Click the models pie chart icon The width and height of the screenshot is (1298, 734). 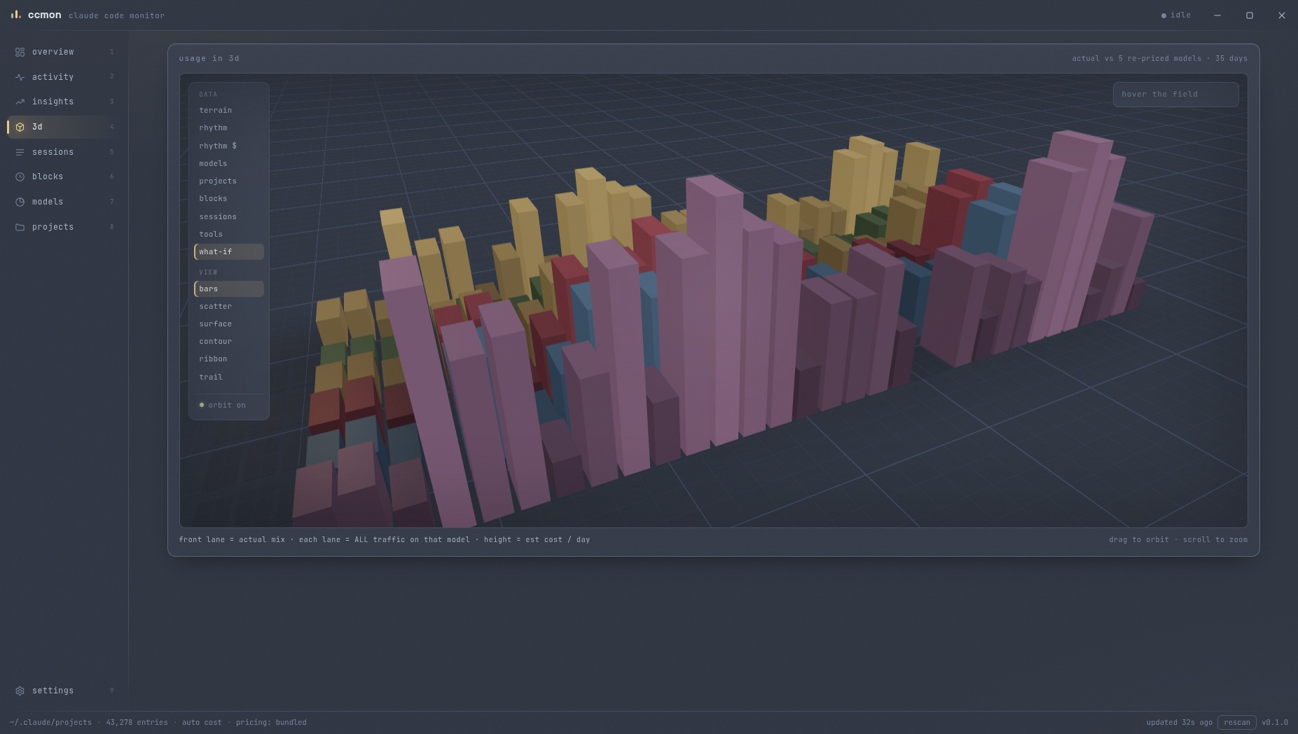(x=20, y=202)
